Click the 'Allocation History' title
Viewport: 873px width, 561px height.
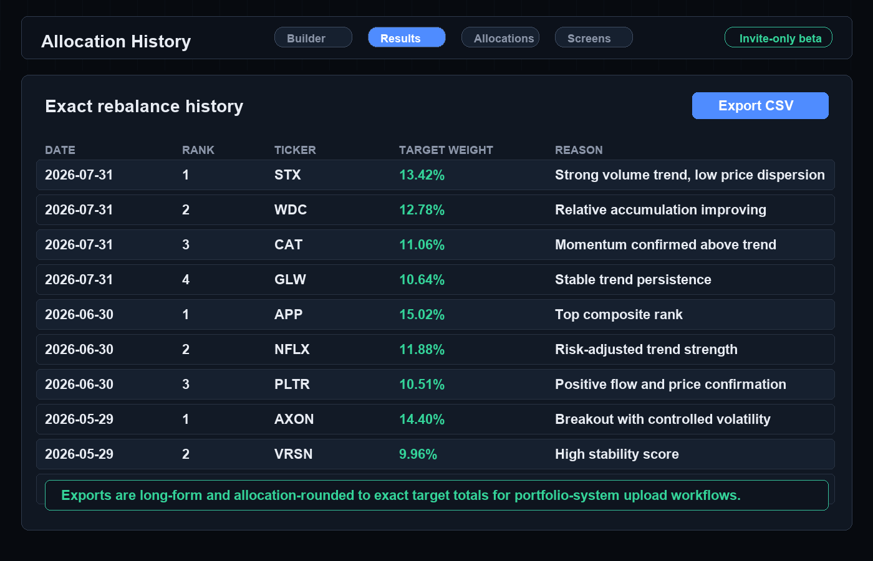coord(116,42)
